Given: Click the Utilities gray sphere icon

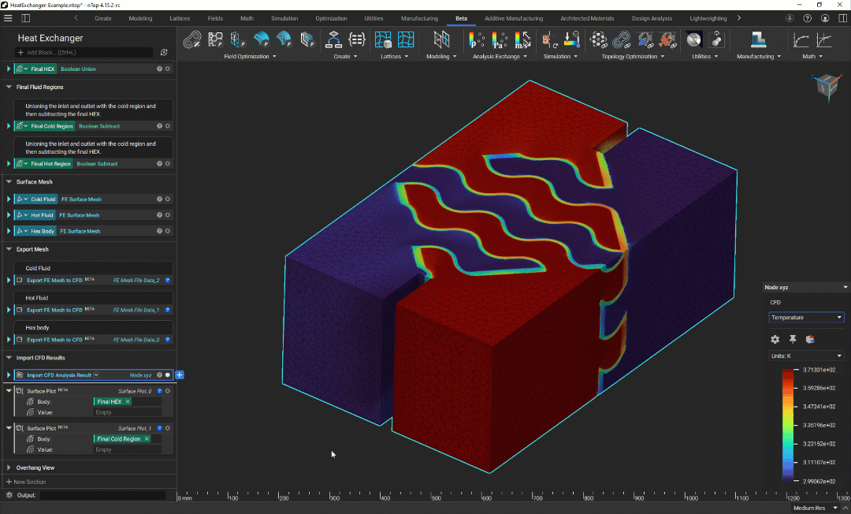Looking at the screenshot, I should [693, 39].
